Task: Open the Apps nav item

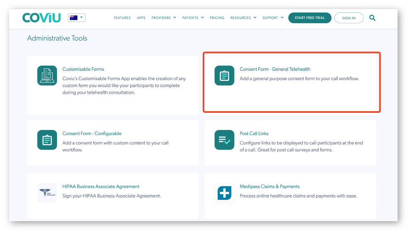Action: pyautogui.click(x=141, y=18)
